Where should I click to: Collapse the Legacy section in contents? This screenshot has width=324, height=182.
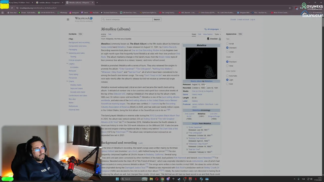(x=67, y=64)
